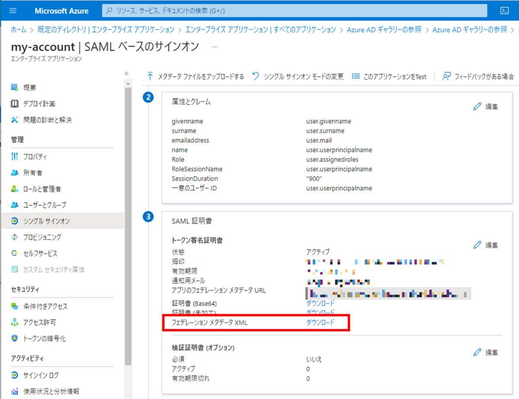519x399 pixels.
Task: Click 一意のユーザー ID claim name
Action: 194,188
